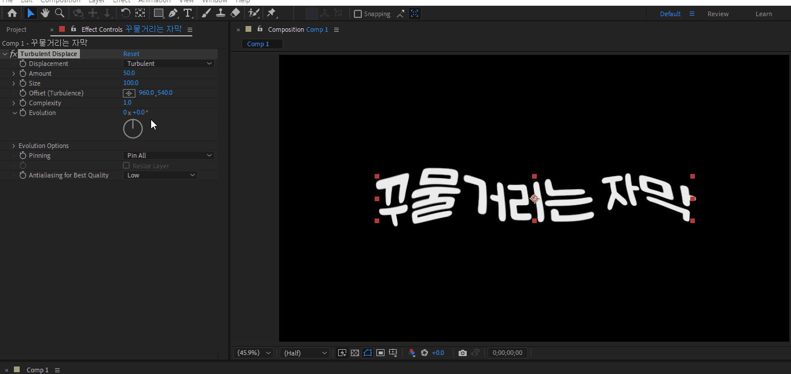The height and width of the screenshot is (374, 791).
Task: Open the Half resolution dropdown
Action: [304, 353]
